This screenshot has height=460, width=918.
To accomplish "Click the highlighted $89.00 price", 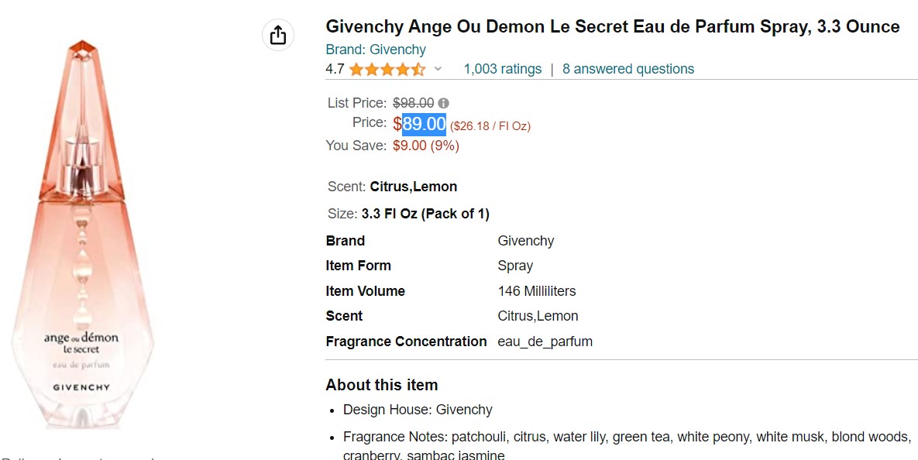I will [x=424, y=124].
